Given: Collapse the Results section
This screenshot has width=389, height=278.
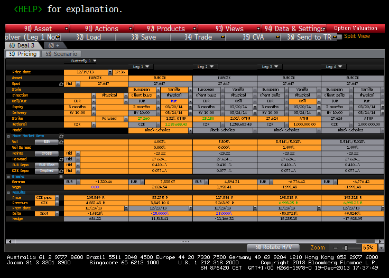Looking at the screenshot, I should point(8,193).
